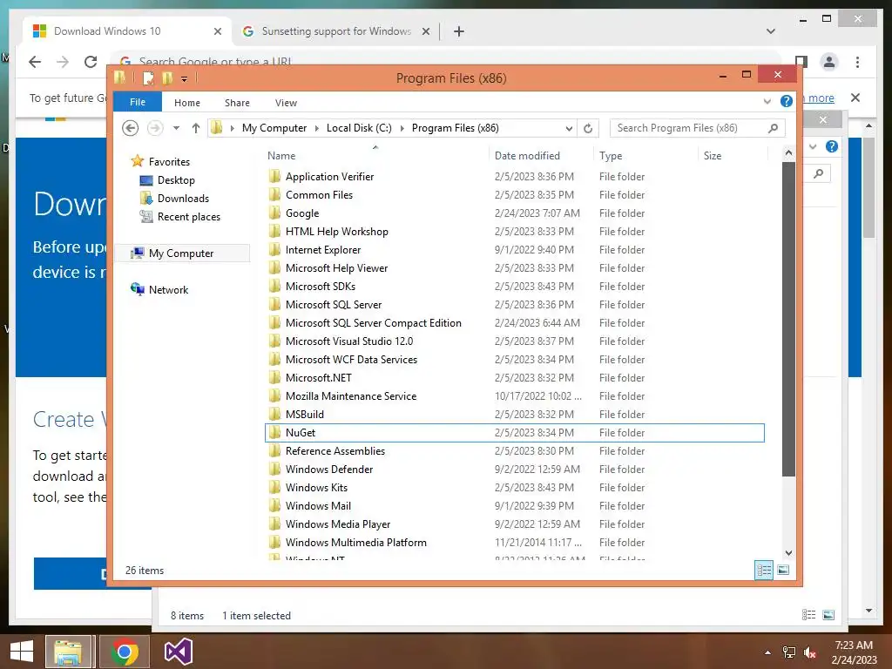Select the NuGet folder row

coord(515,432)
